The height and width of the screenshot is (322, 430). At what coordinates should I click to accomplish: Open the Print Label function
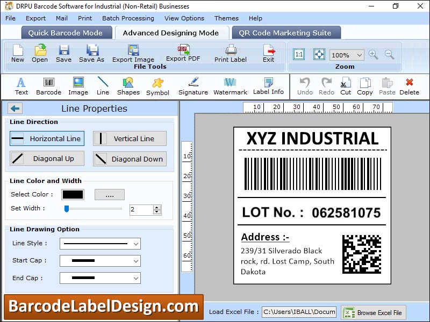coord(230,54)
